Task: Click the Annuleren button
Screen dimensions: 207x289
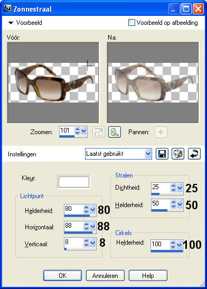Action: pyautogui.click(x=105, y=276)
